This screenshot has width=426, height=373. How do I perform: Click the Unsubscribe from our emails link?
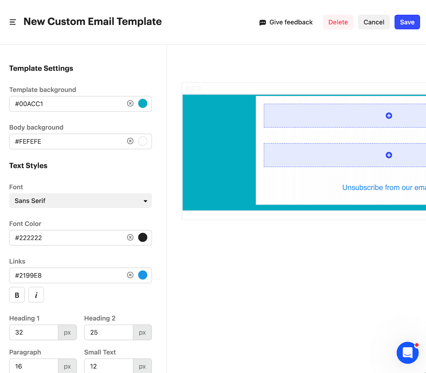[384, 188]
